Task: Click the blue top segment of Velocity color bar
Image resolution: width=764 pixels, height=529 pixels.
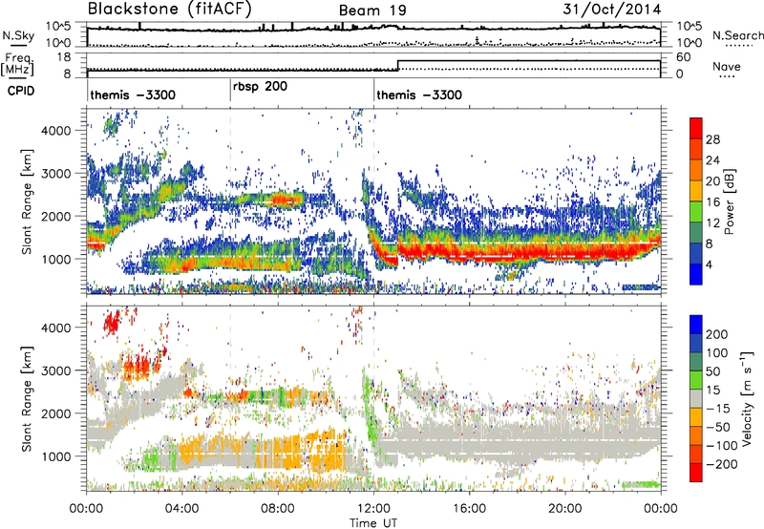Action: 696,325
